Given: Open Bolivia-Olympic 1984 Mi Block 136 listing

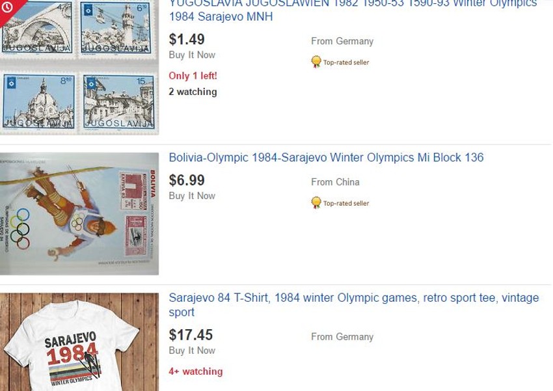Looking at the screenshot, I should (x=326, y=157).
